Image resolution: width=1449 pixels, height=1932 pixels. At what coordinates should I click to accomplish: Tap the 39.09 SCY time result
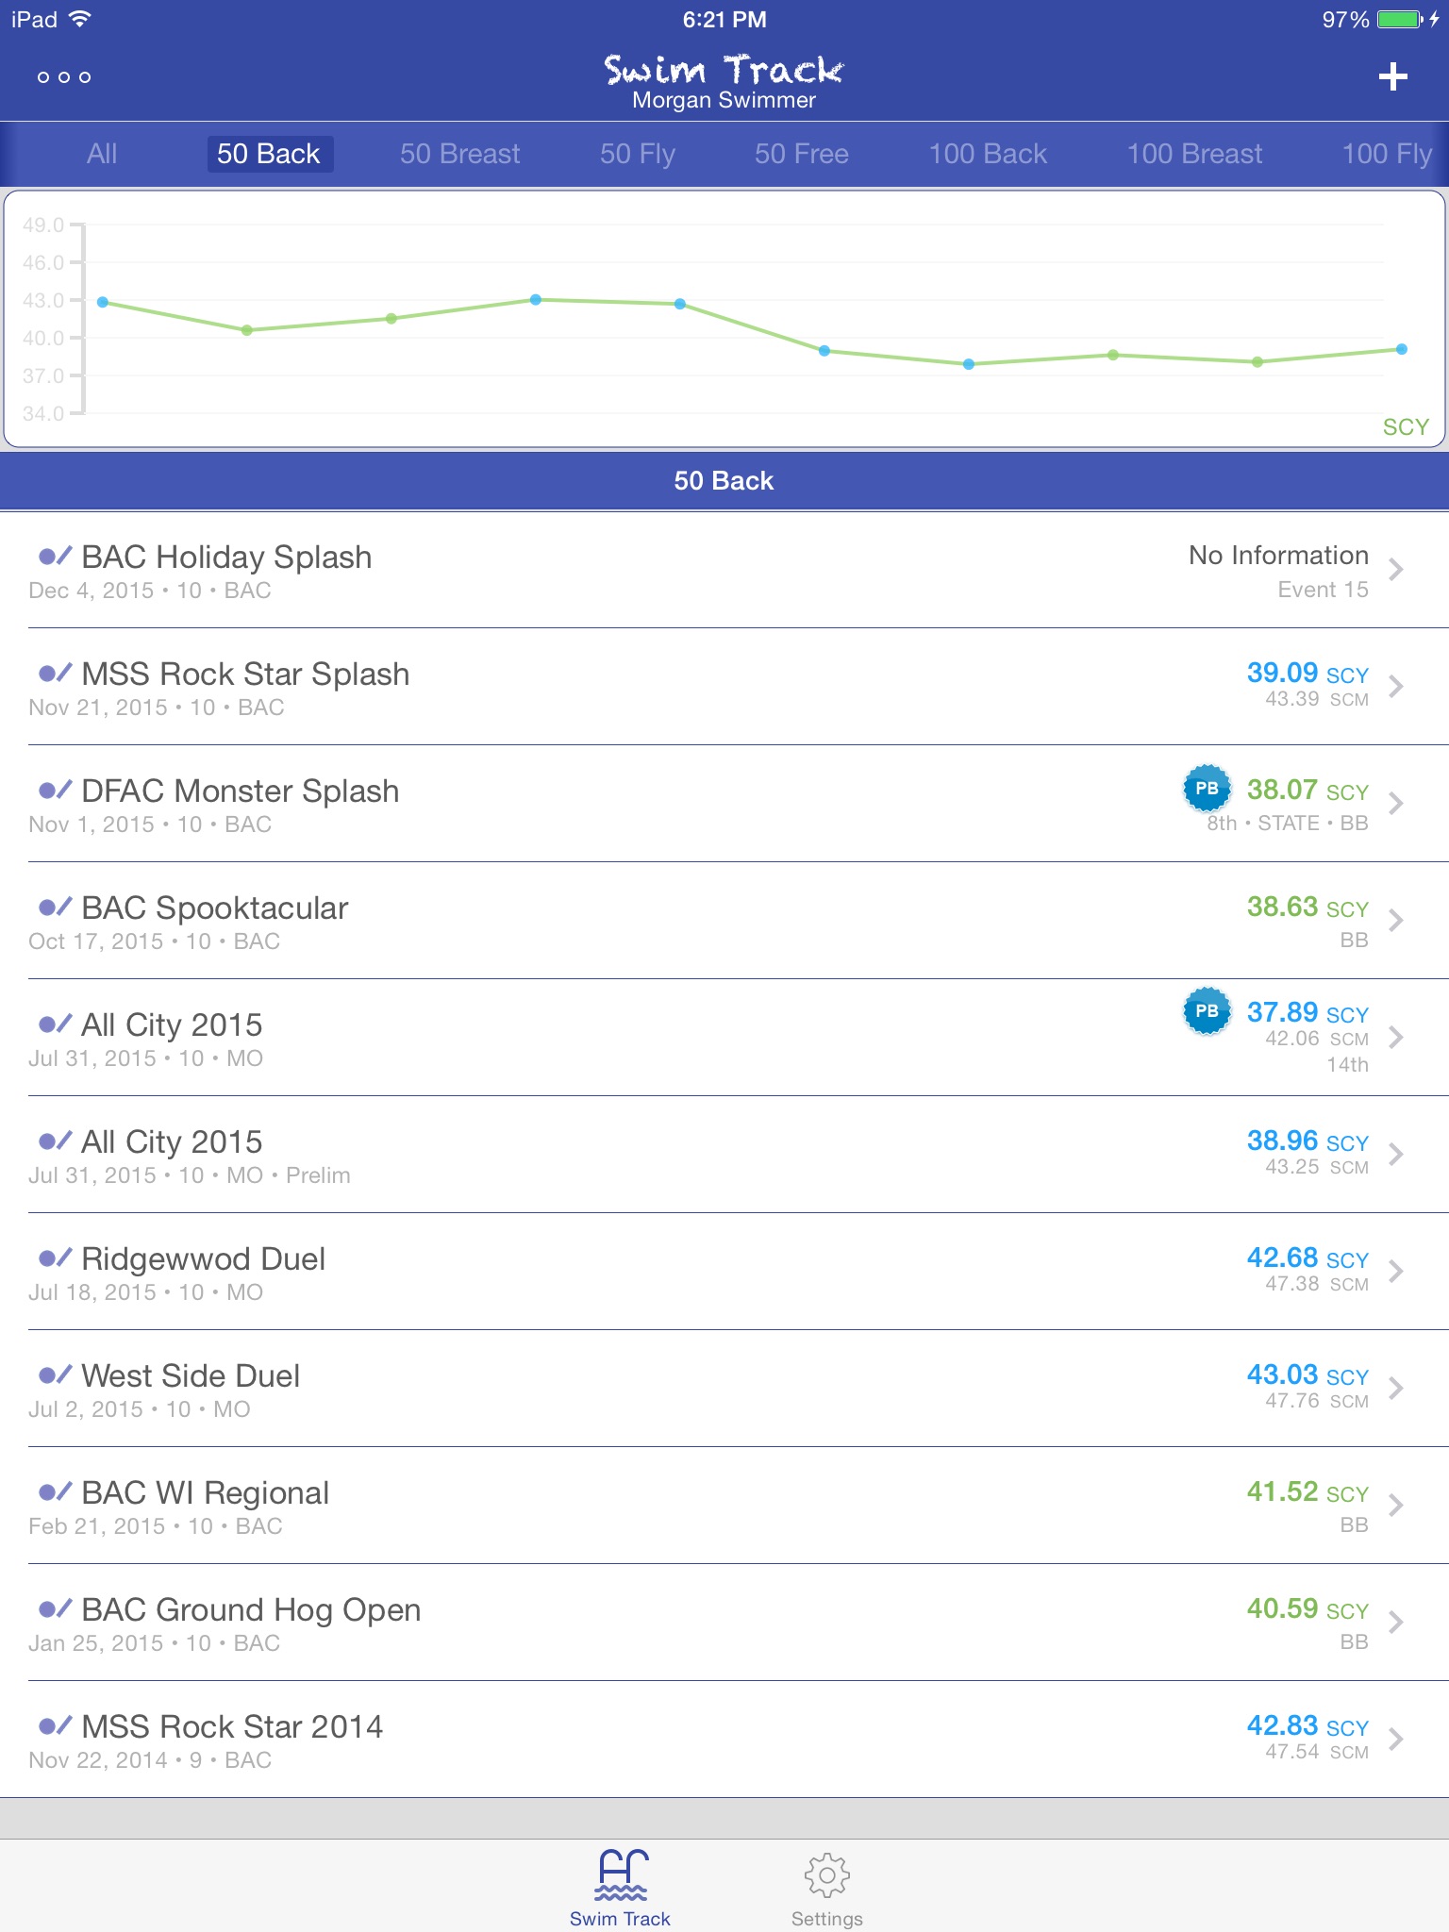(1307, 674)
